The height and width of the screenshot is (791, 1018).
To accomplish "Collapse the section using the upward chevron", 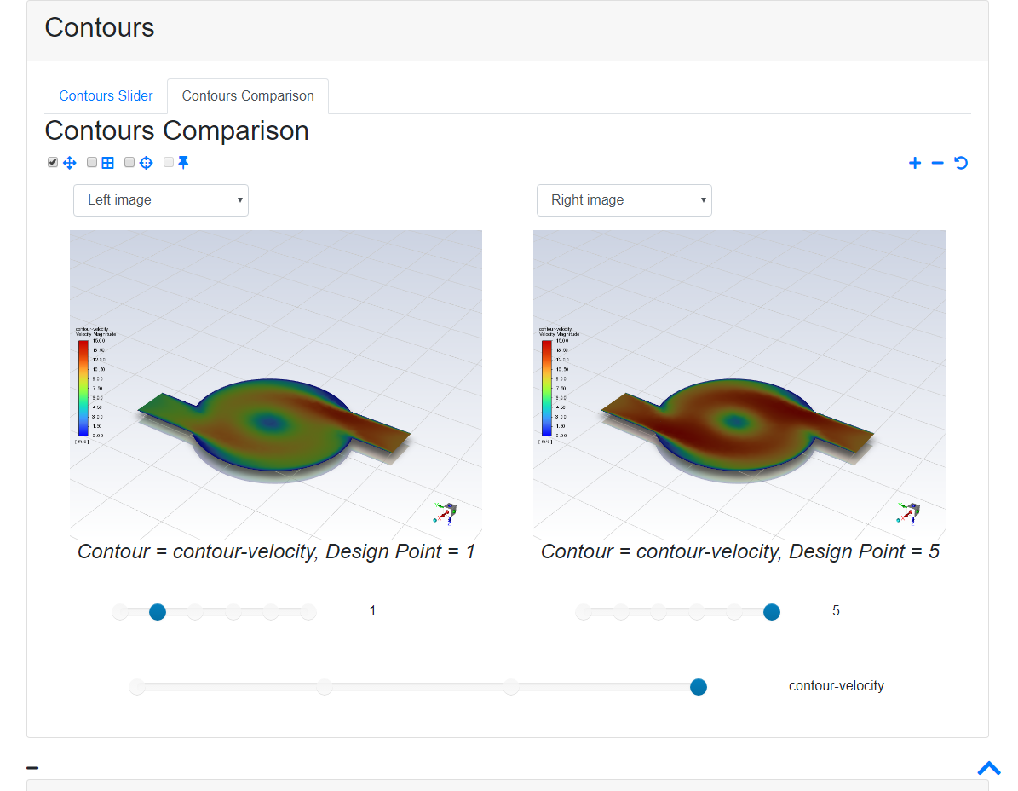I will pos(989,768).
